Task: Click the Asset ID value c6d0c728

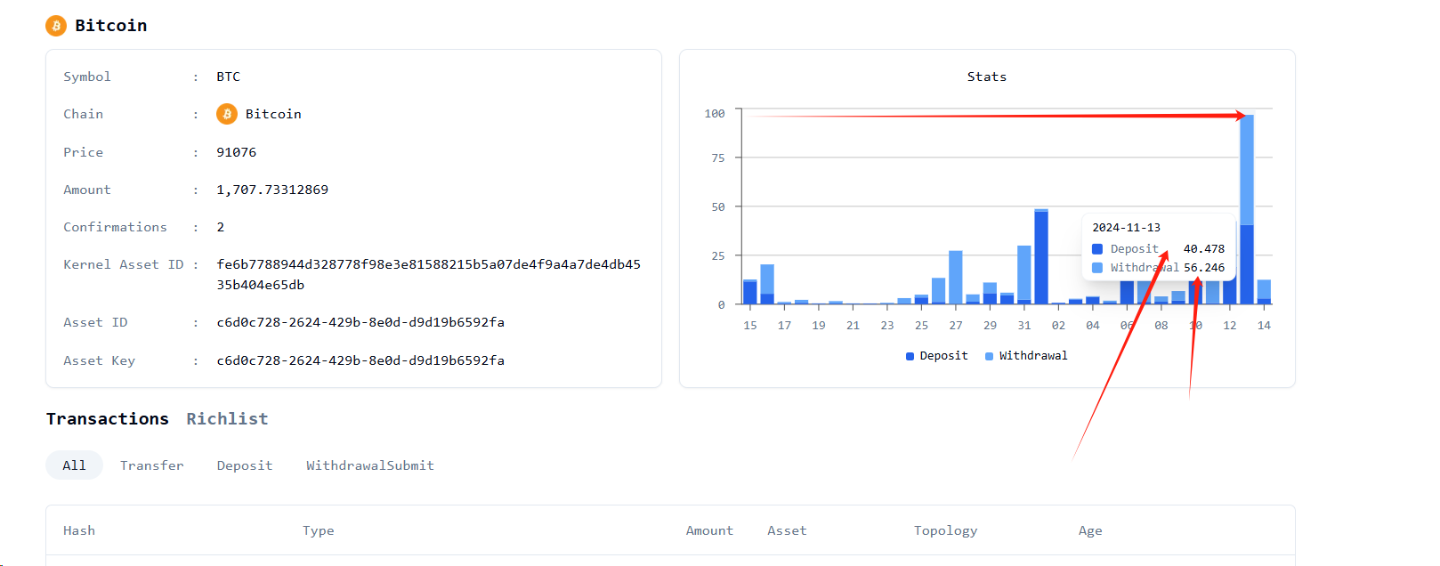Action: coord(360,322)
